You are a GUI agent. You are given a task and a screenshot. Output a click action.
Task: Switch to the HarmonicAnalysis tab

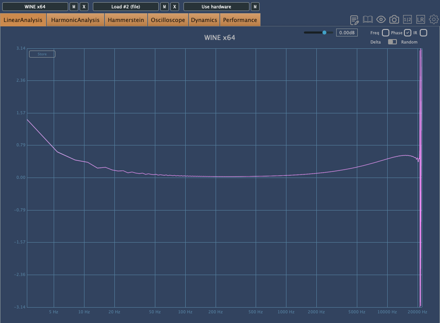[x=75, y=20]
